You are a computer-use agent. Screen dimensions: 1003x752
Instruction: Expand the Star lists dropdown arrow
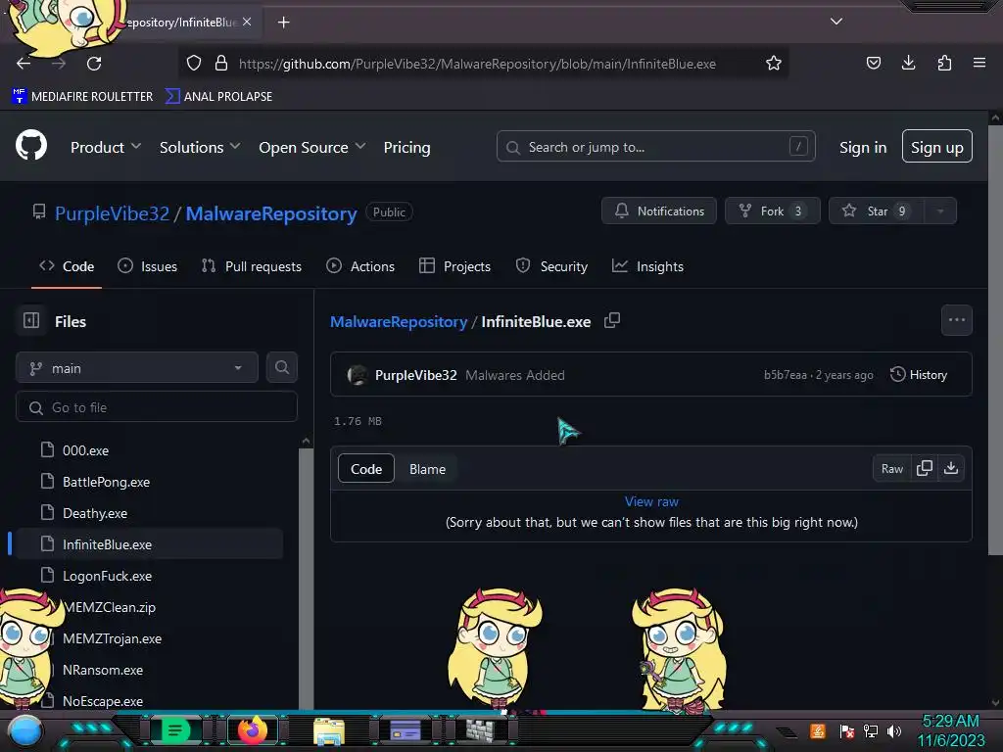pos(940,211)
